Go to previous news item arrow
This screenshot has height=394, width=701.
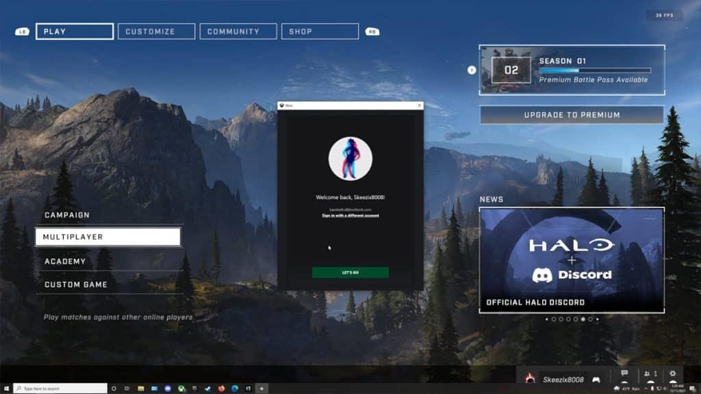[546, 319]
